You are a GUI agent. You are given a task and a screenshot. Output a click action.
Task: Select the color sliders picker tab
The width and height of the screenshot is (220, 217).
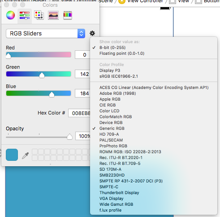tap(25, 15)
